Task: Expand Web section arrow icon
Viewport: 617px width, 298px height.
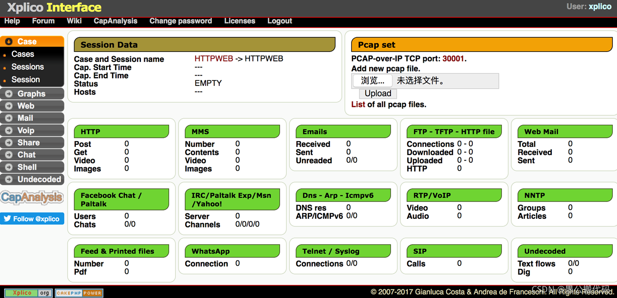Action: pyautogui.click(x=9, y=106)
